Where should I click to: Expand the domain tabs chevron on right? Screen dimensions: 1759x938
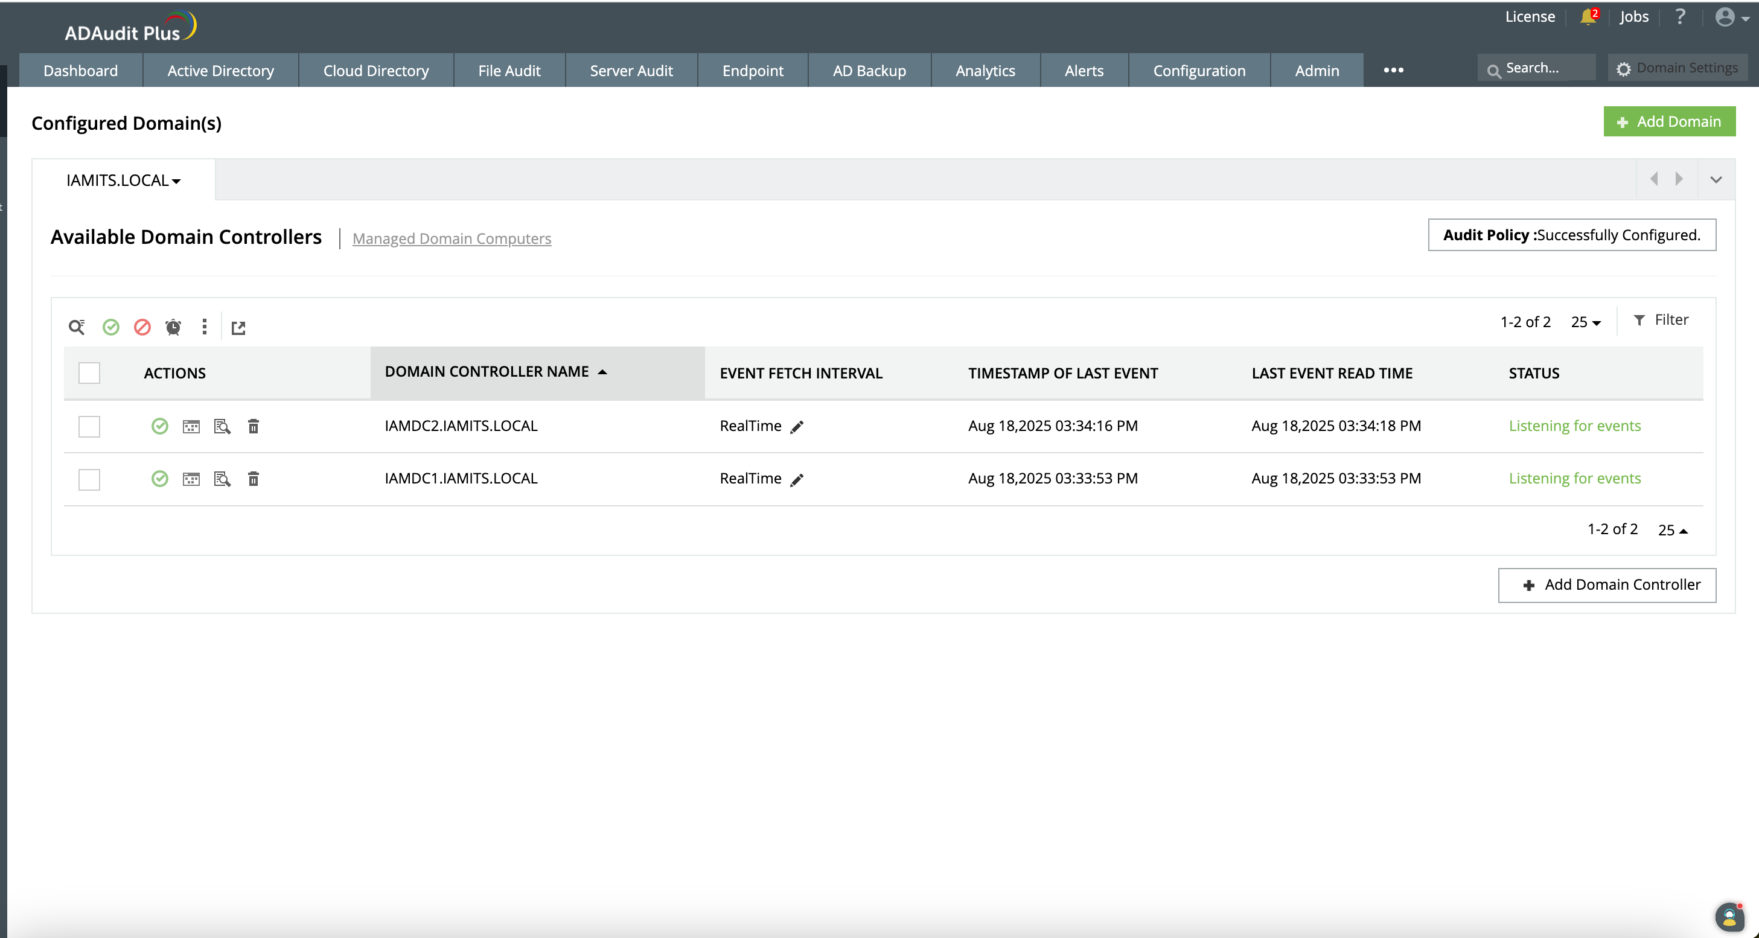pos(1716,180)
